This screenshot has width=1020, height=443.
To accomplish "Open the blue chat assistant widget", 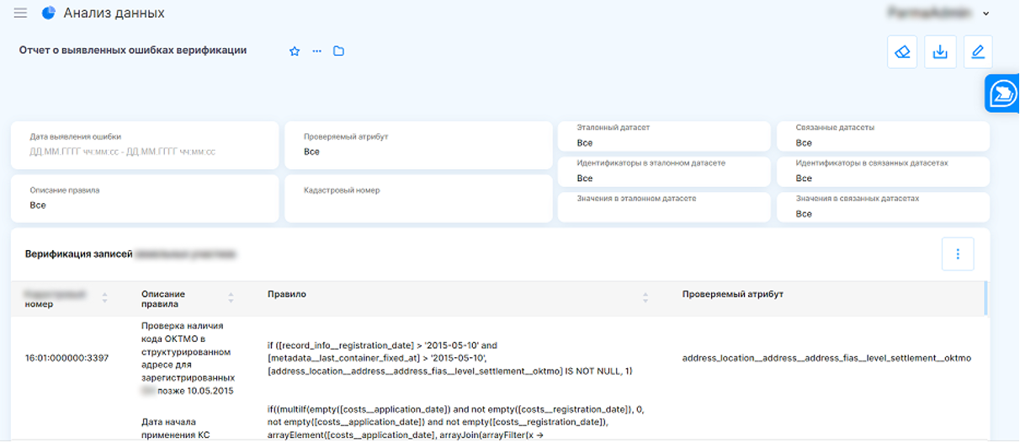I will pos(1002,93).
